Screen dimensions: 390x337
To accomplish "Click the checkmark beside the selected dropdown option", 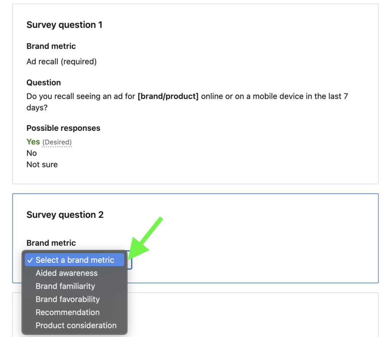I will 30,260.
